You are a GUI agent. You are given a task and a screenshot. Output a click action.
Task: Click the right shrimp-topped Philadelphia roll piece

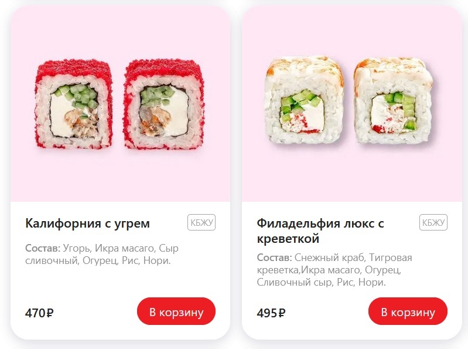tap(394, 100)
